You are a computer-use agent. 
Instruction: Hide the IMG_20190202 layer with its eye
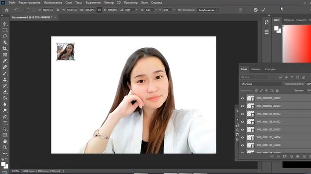[242, 106]
